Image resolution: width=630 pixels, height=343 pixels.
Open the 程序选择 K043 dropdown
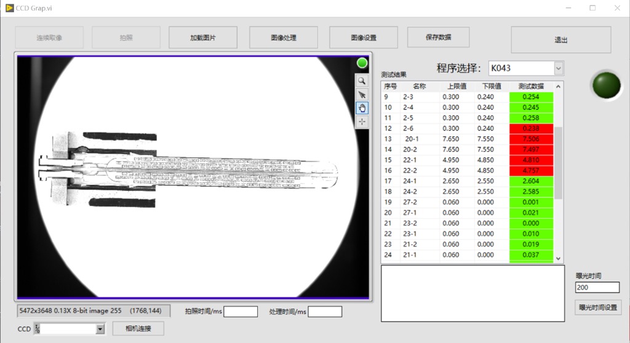[559, 68]
